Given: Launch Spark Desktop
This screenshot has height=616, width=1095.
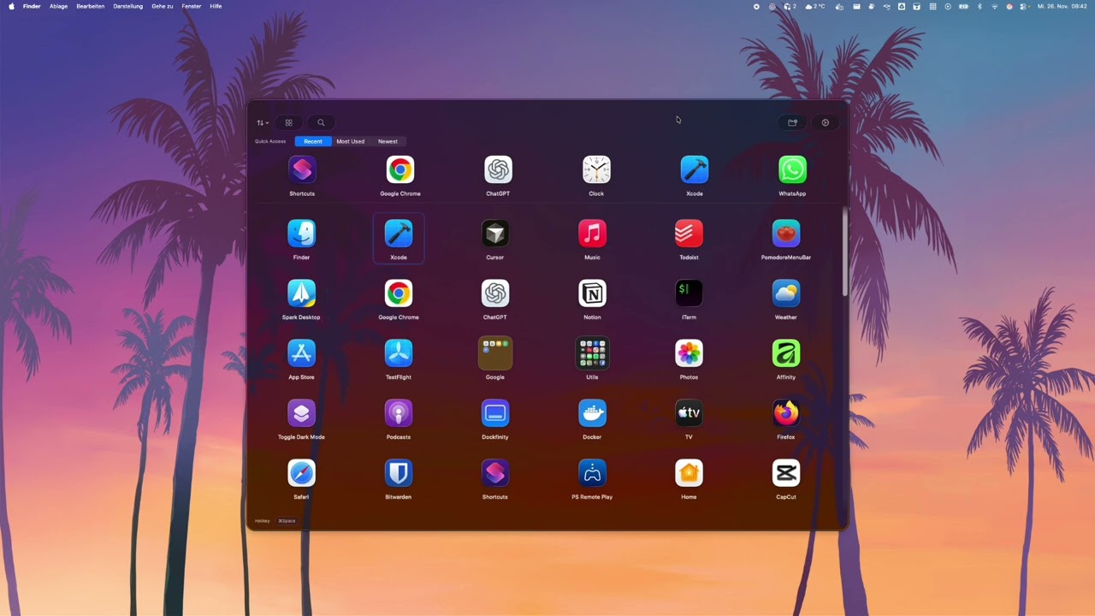Looking at the screenshot, I should point(301,293).
